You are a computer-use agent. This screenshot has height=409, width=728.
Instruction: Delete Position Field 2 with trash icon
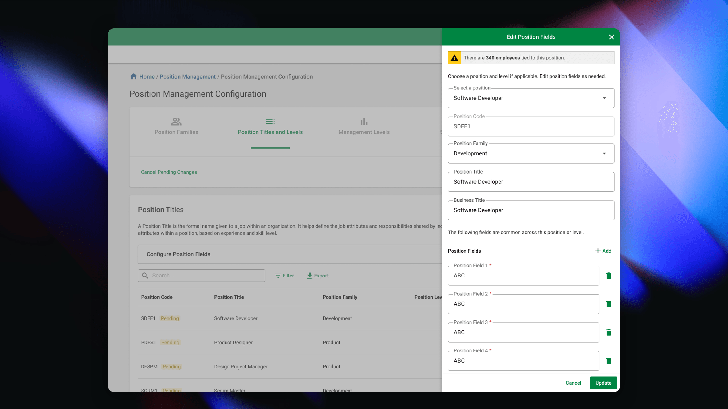click(609, 304)
